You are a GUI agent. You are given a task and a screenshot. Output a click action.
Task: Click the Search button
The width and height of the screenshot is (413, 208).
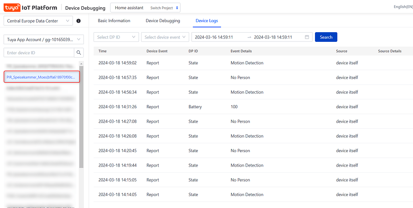326,37
